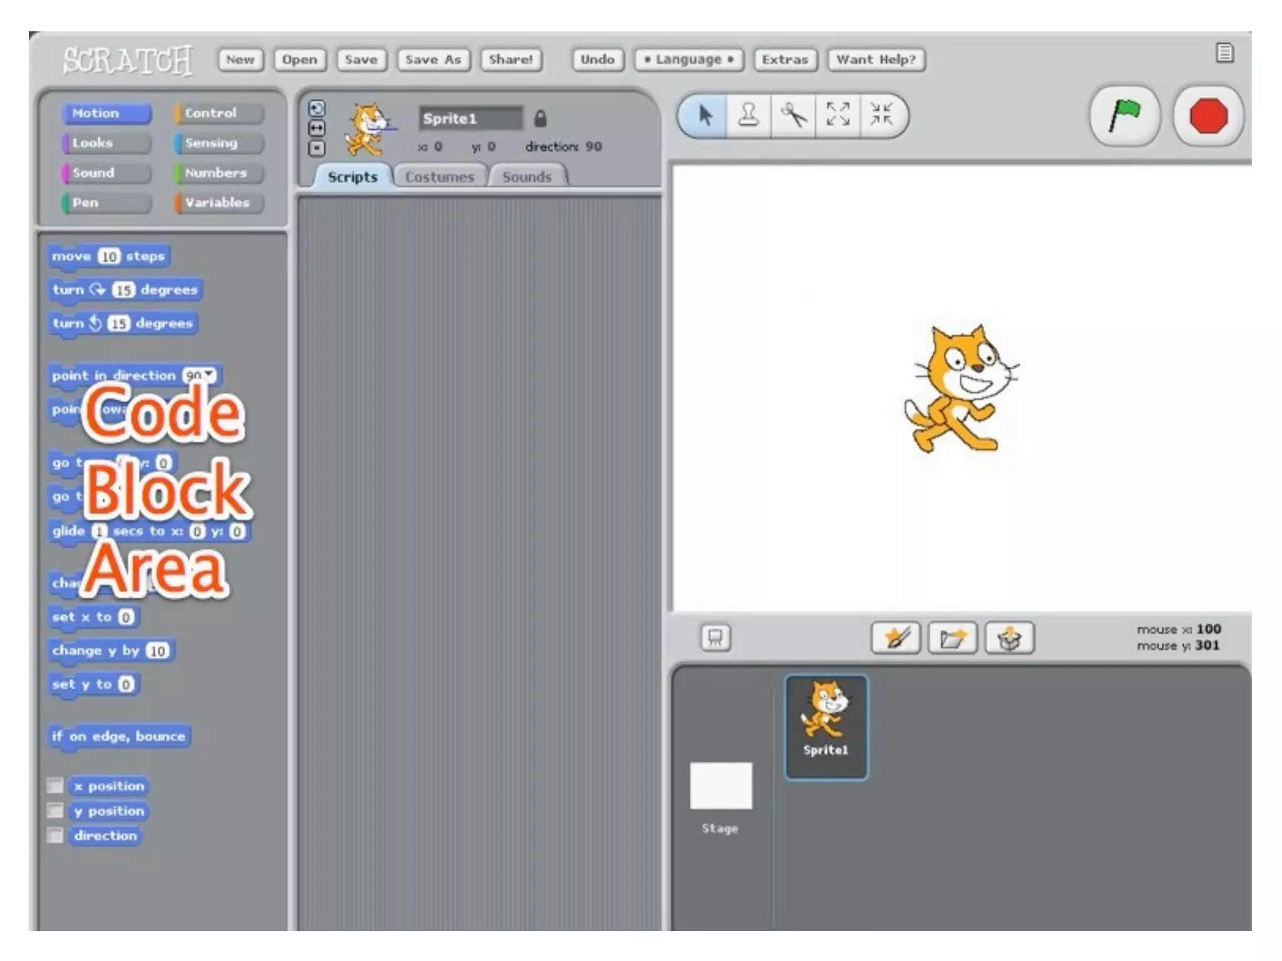Set rotation style to left-right flip only
This screenshot has width=1282, height=961.
317,128
